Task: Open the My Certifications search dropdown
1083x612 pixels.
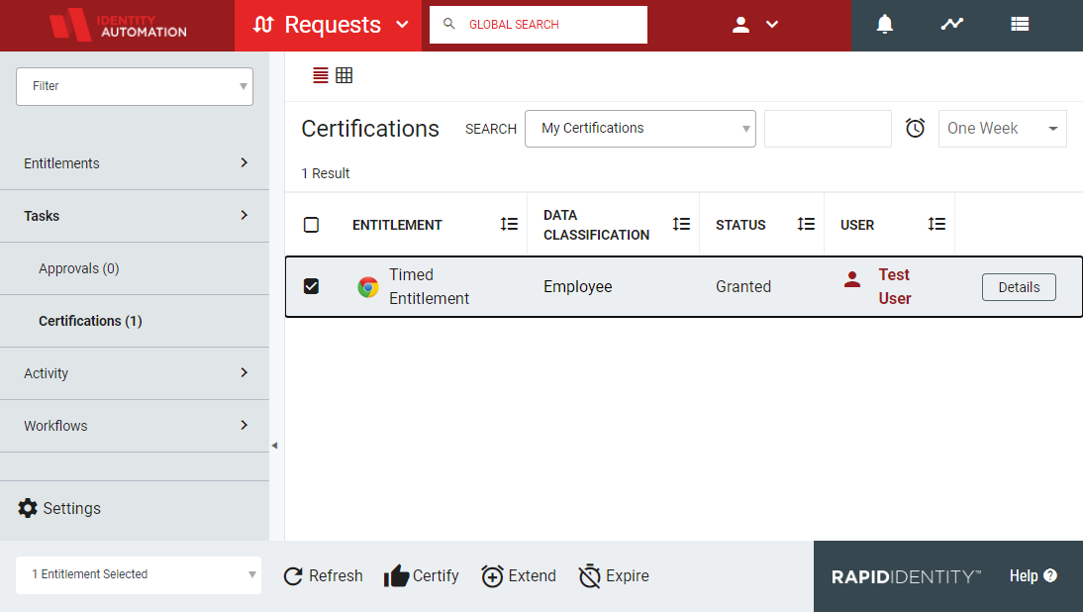Action: pos(640,129)
